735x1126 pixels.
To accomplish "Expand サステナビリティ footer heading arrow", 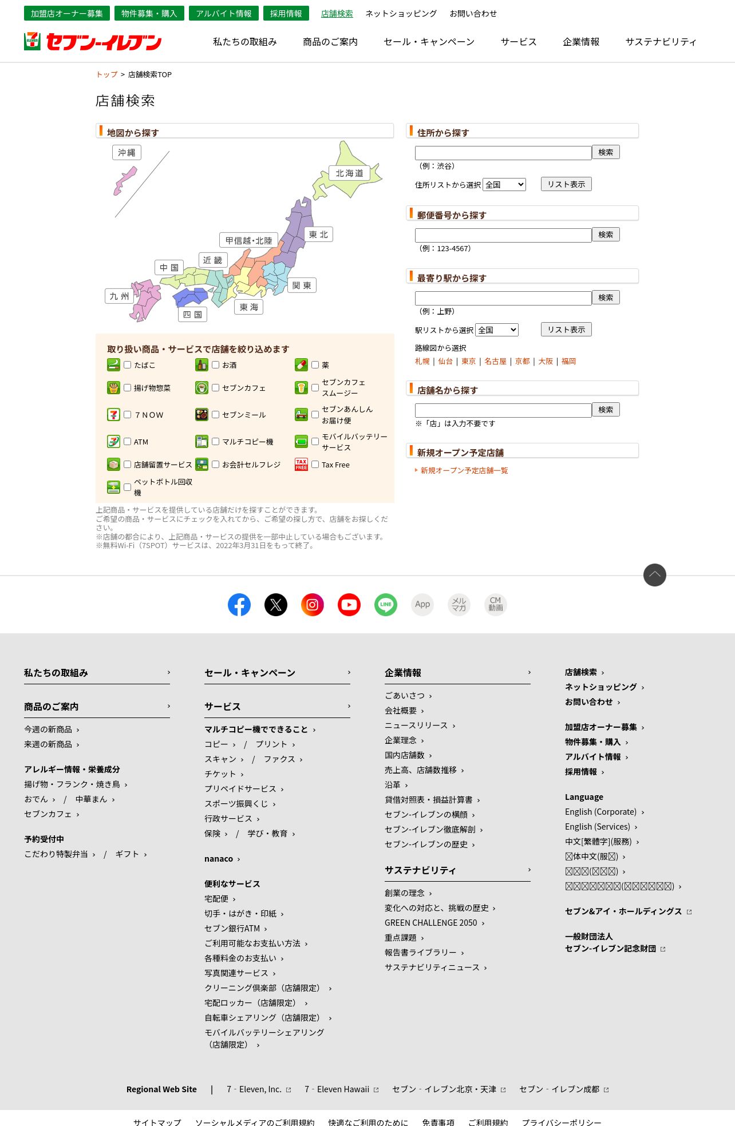I will 529,870.
